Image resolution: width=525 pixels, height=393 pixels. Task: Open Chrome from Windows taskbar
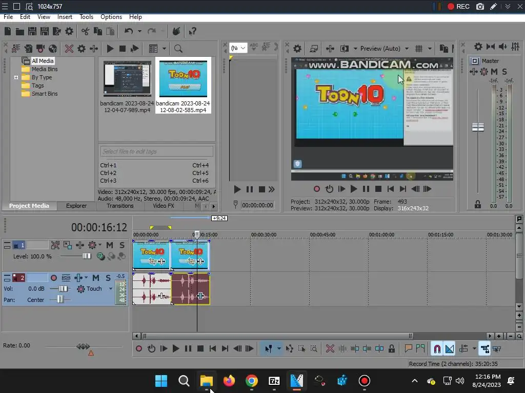pos(251,381)
